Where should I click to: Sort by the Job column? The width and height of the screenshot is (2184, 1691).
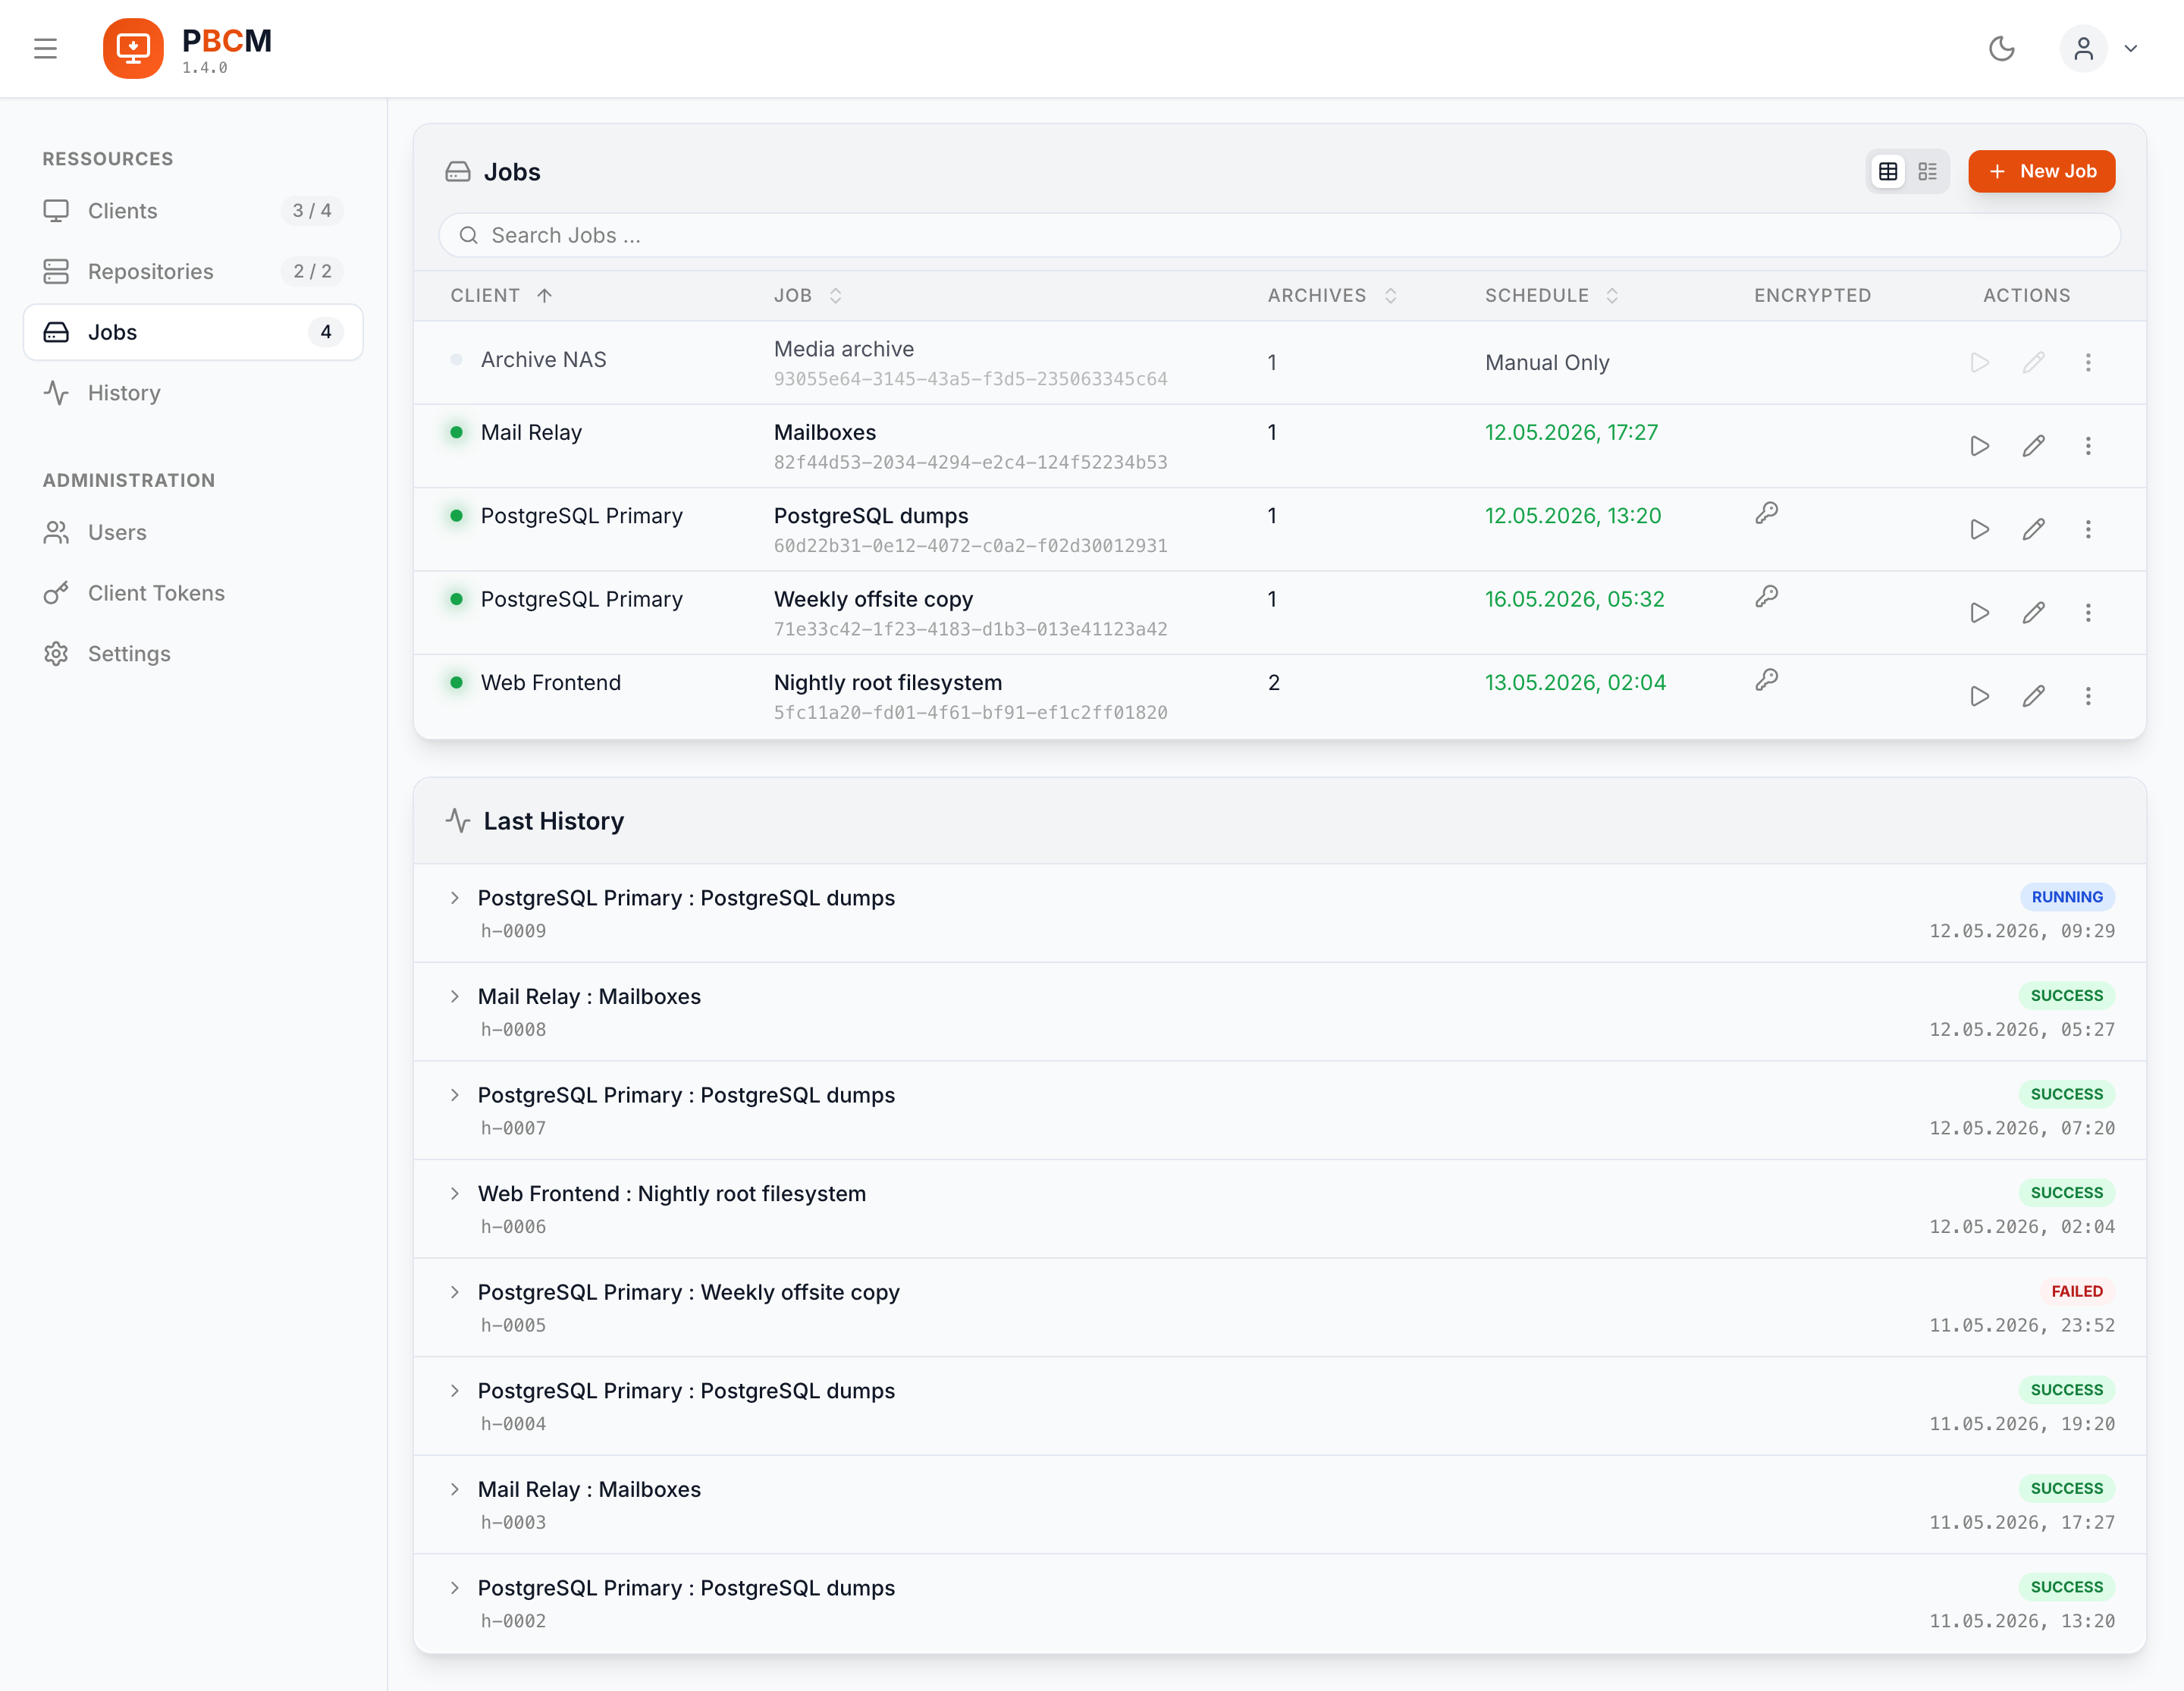[808, 295]
